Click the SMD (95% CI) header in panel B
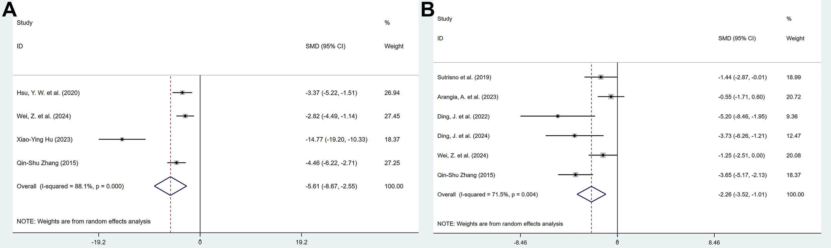 pos(737,38)
